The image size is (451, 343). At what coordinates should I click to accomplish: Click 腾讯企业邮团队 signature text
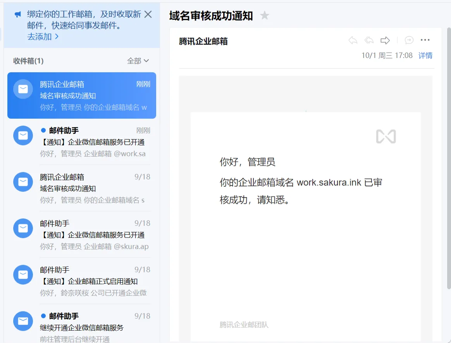point(244,324)
